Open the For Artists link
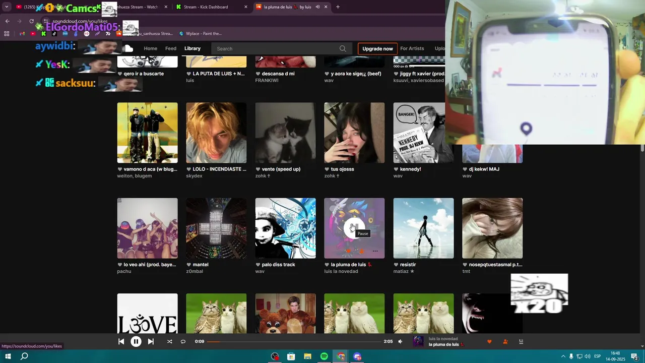The image size is (645, 363). pyautogui.click(x=412, y=48)
